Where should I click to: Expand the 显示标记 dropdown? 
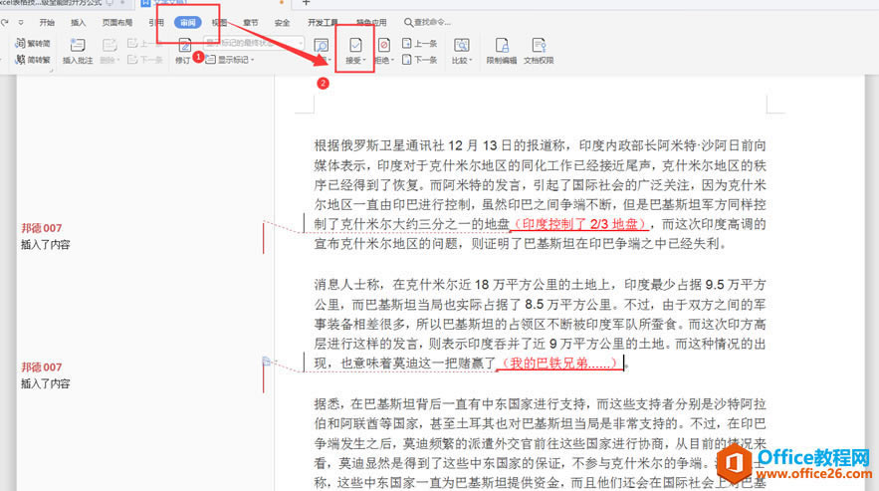coord(230,60)
